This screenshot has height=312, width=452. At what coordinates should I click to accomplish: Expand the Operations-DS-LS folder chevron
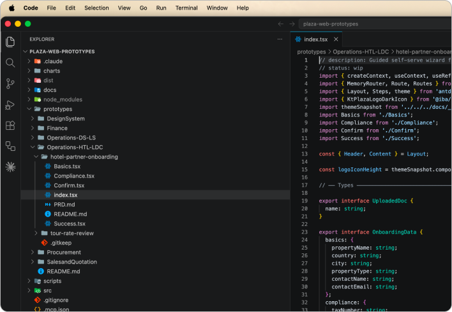pyautogui.click(x=33, y=138)
